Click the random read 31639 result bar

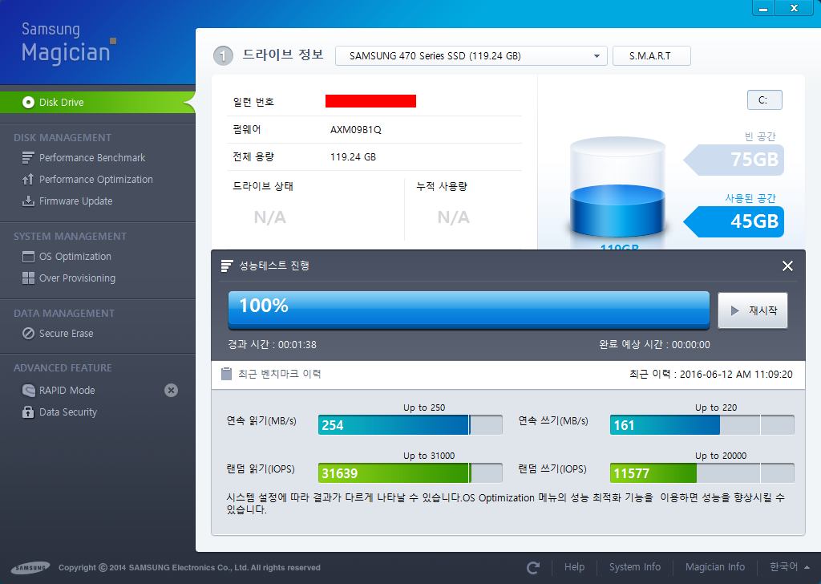pyautogui.click(x=410, y=473)
